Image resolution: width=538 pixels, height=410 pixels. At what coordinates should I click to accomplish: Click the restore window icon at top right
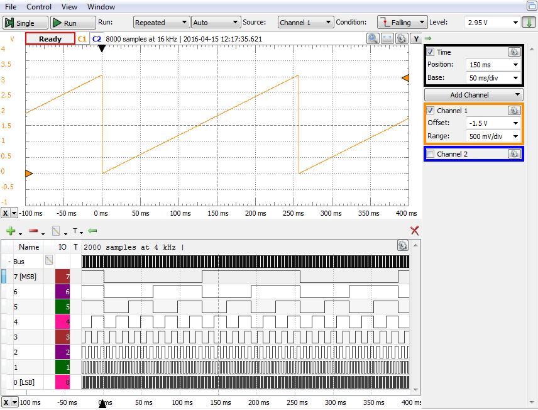pyautogui.click(x=532, y=6)
